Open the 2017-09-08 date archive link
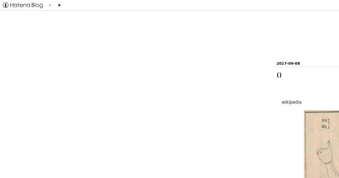The width and height of the screenshot is (339, 178). tap(288, 63)
